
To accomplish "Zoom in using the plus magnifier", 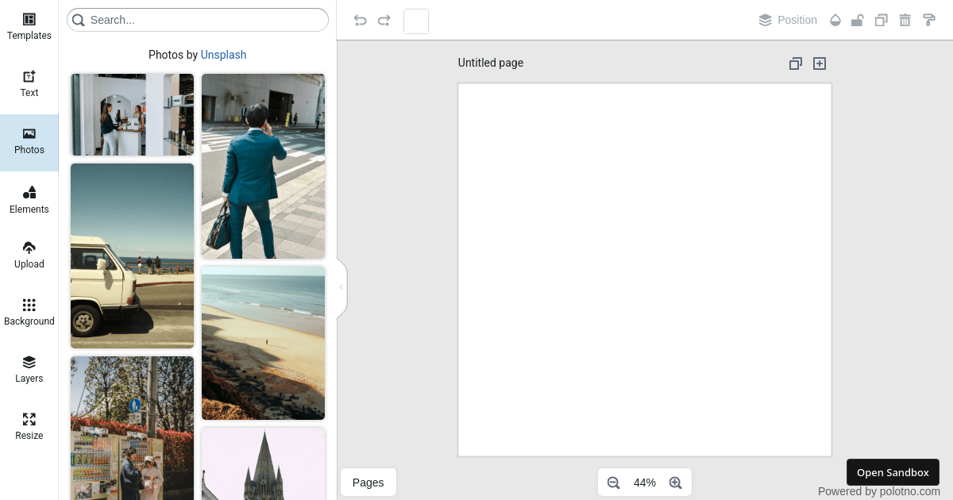I will tap(676, 483).
